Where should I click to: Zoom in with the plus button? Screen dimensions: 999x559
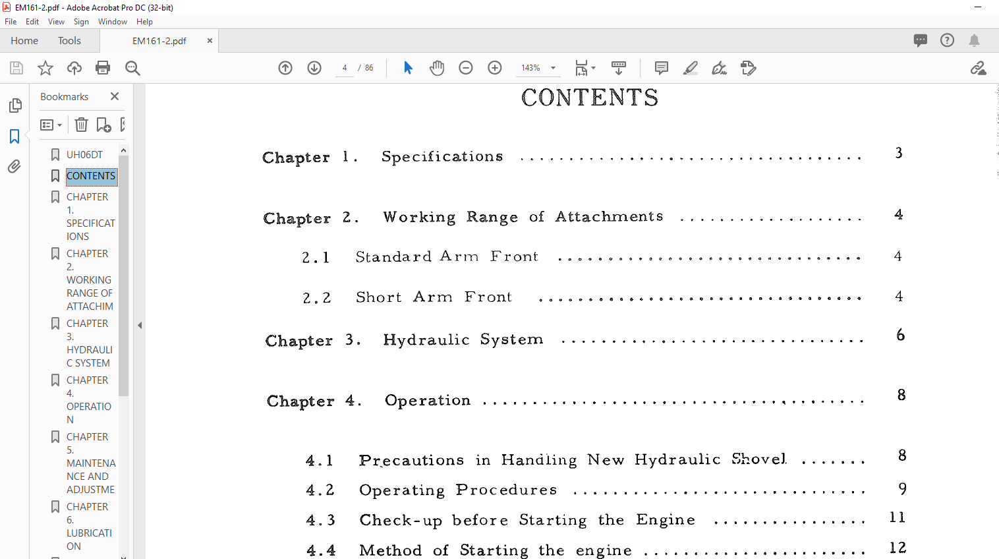pyautogui.click(x=495, y=68)
